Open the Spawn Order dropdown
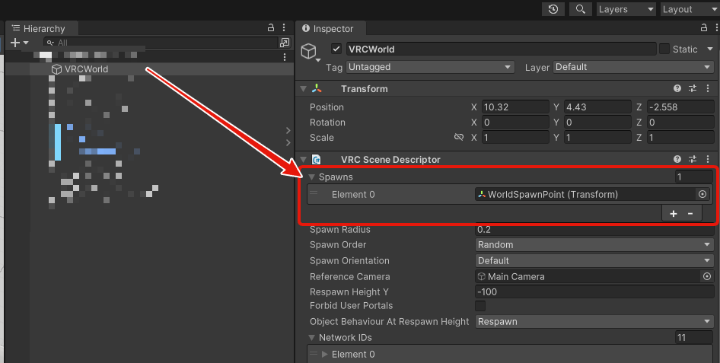The image size is (720, 363). click(594, 244)
